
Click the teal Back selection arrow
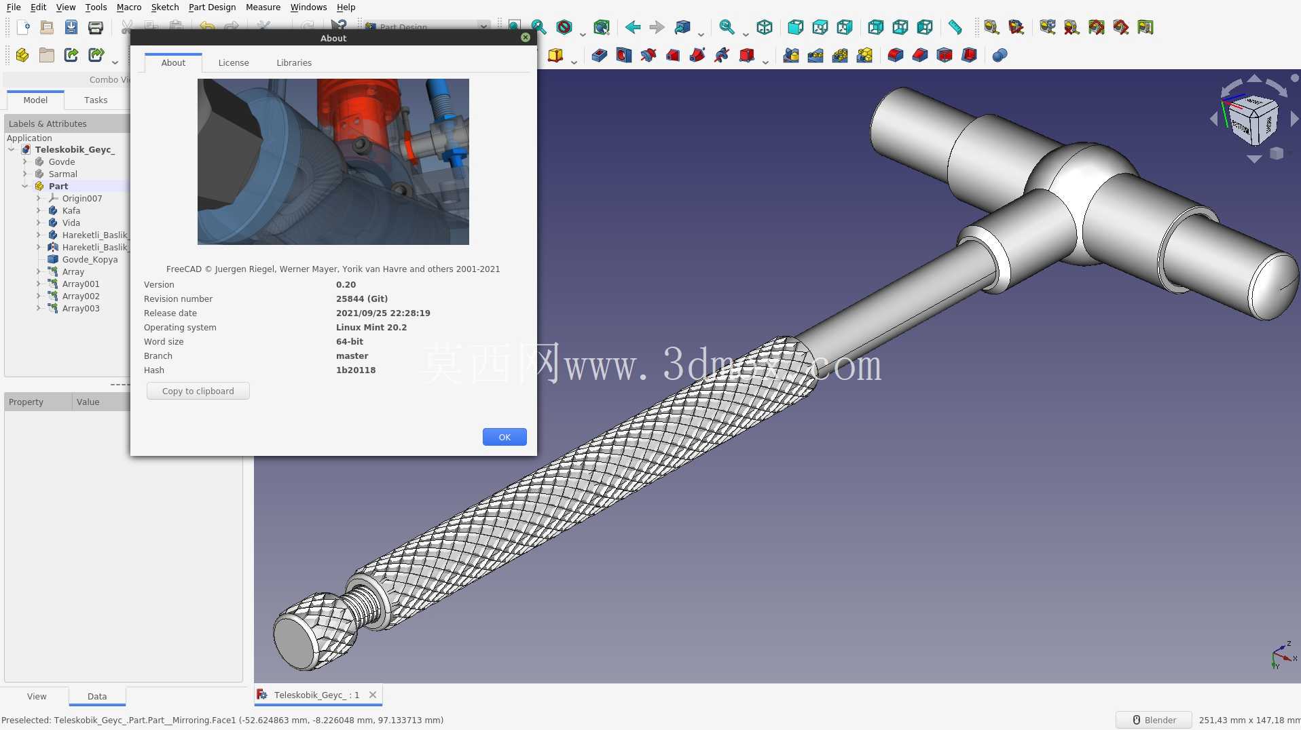(x=633, y=27)
